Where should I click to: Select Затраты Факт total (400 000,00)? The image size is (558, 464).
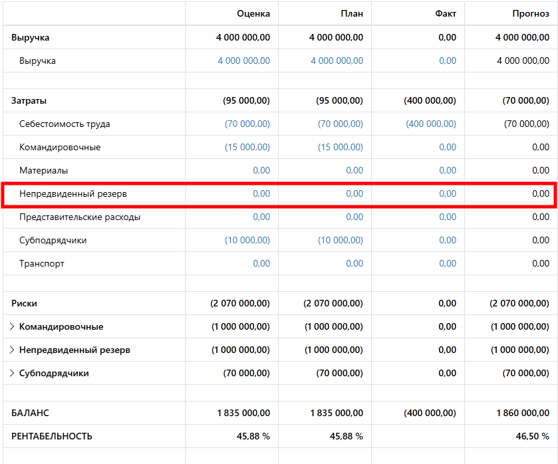[x=430, y=100]
